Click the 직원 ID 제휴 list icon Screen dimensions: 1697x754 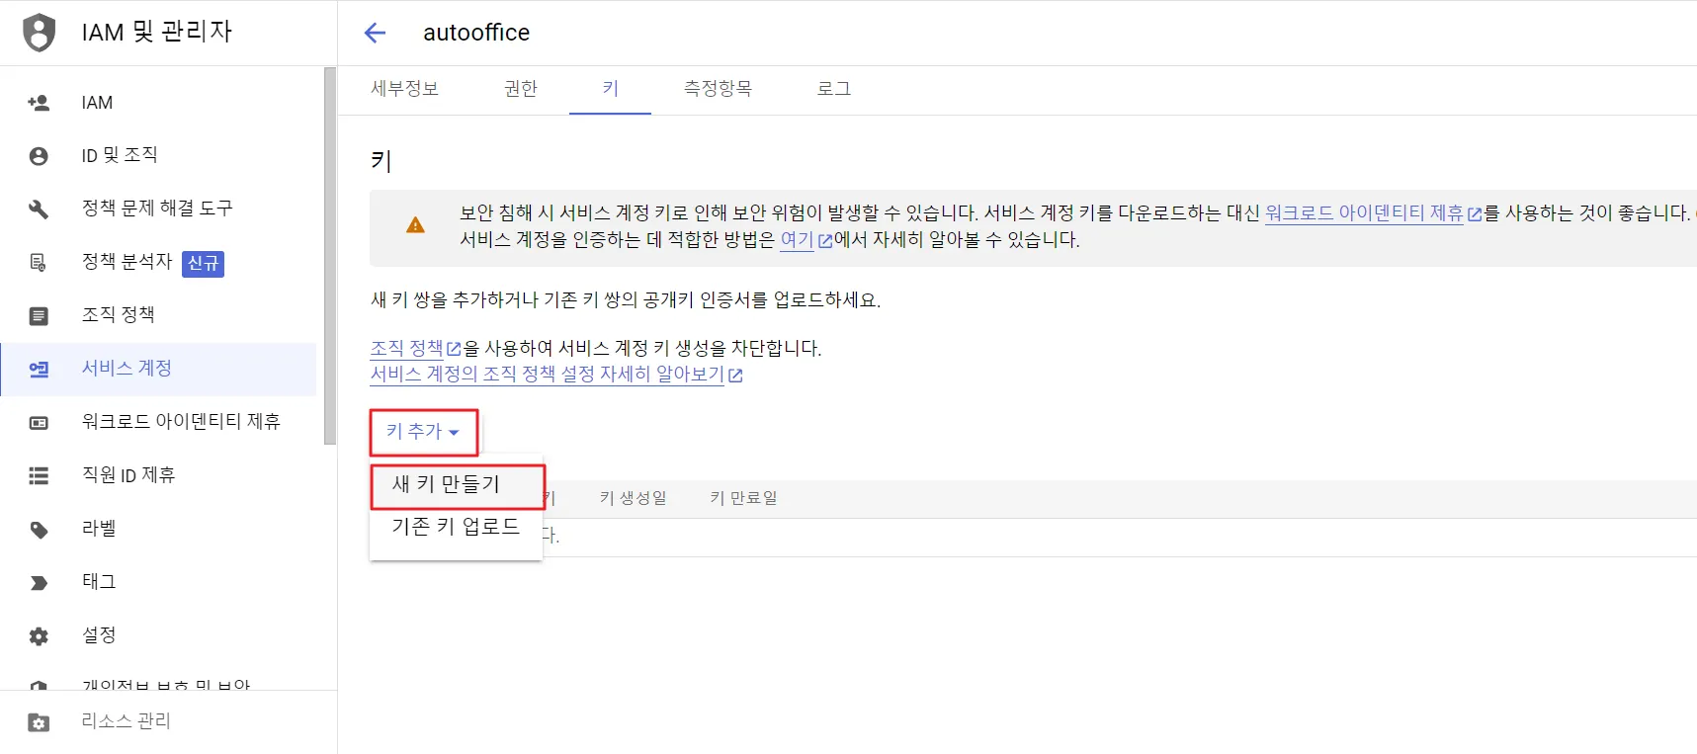pyautogui.click(x=39, y=475)
